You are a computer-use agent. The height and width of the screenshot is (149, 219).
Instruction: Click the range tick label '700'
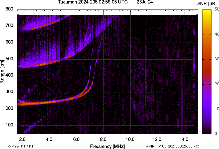point(9,25)
